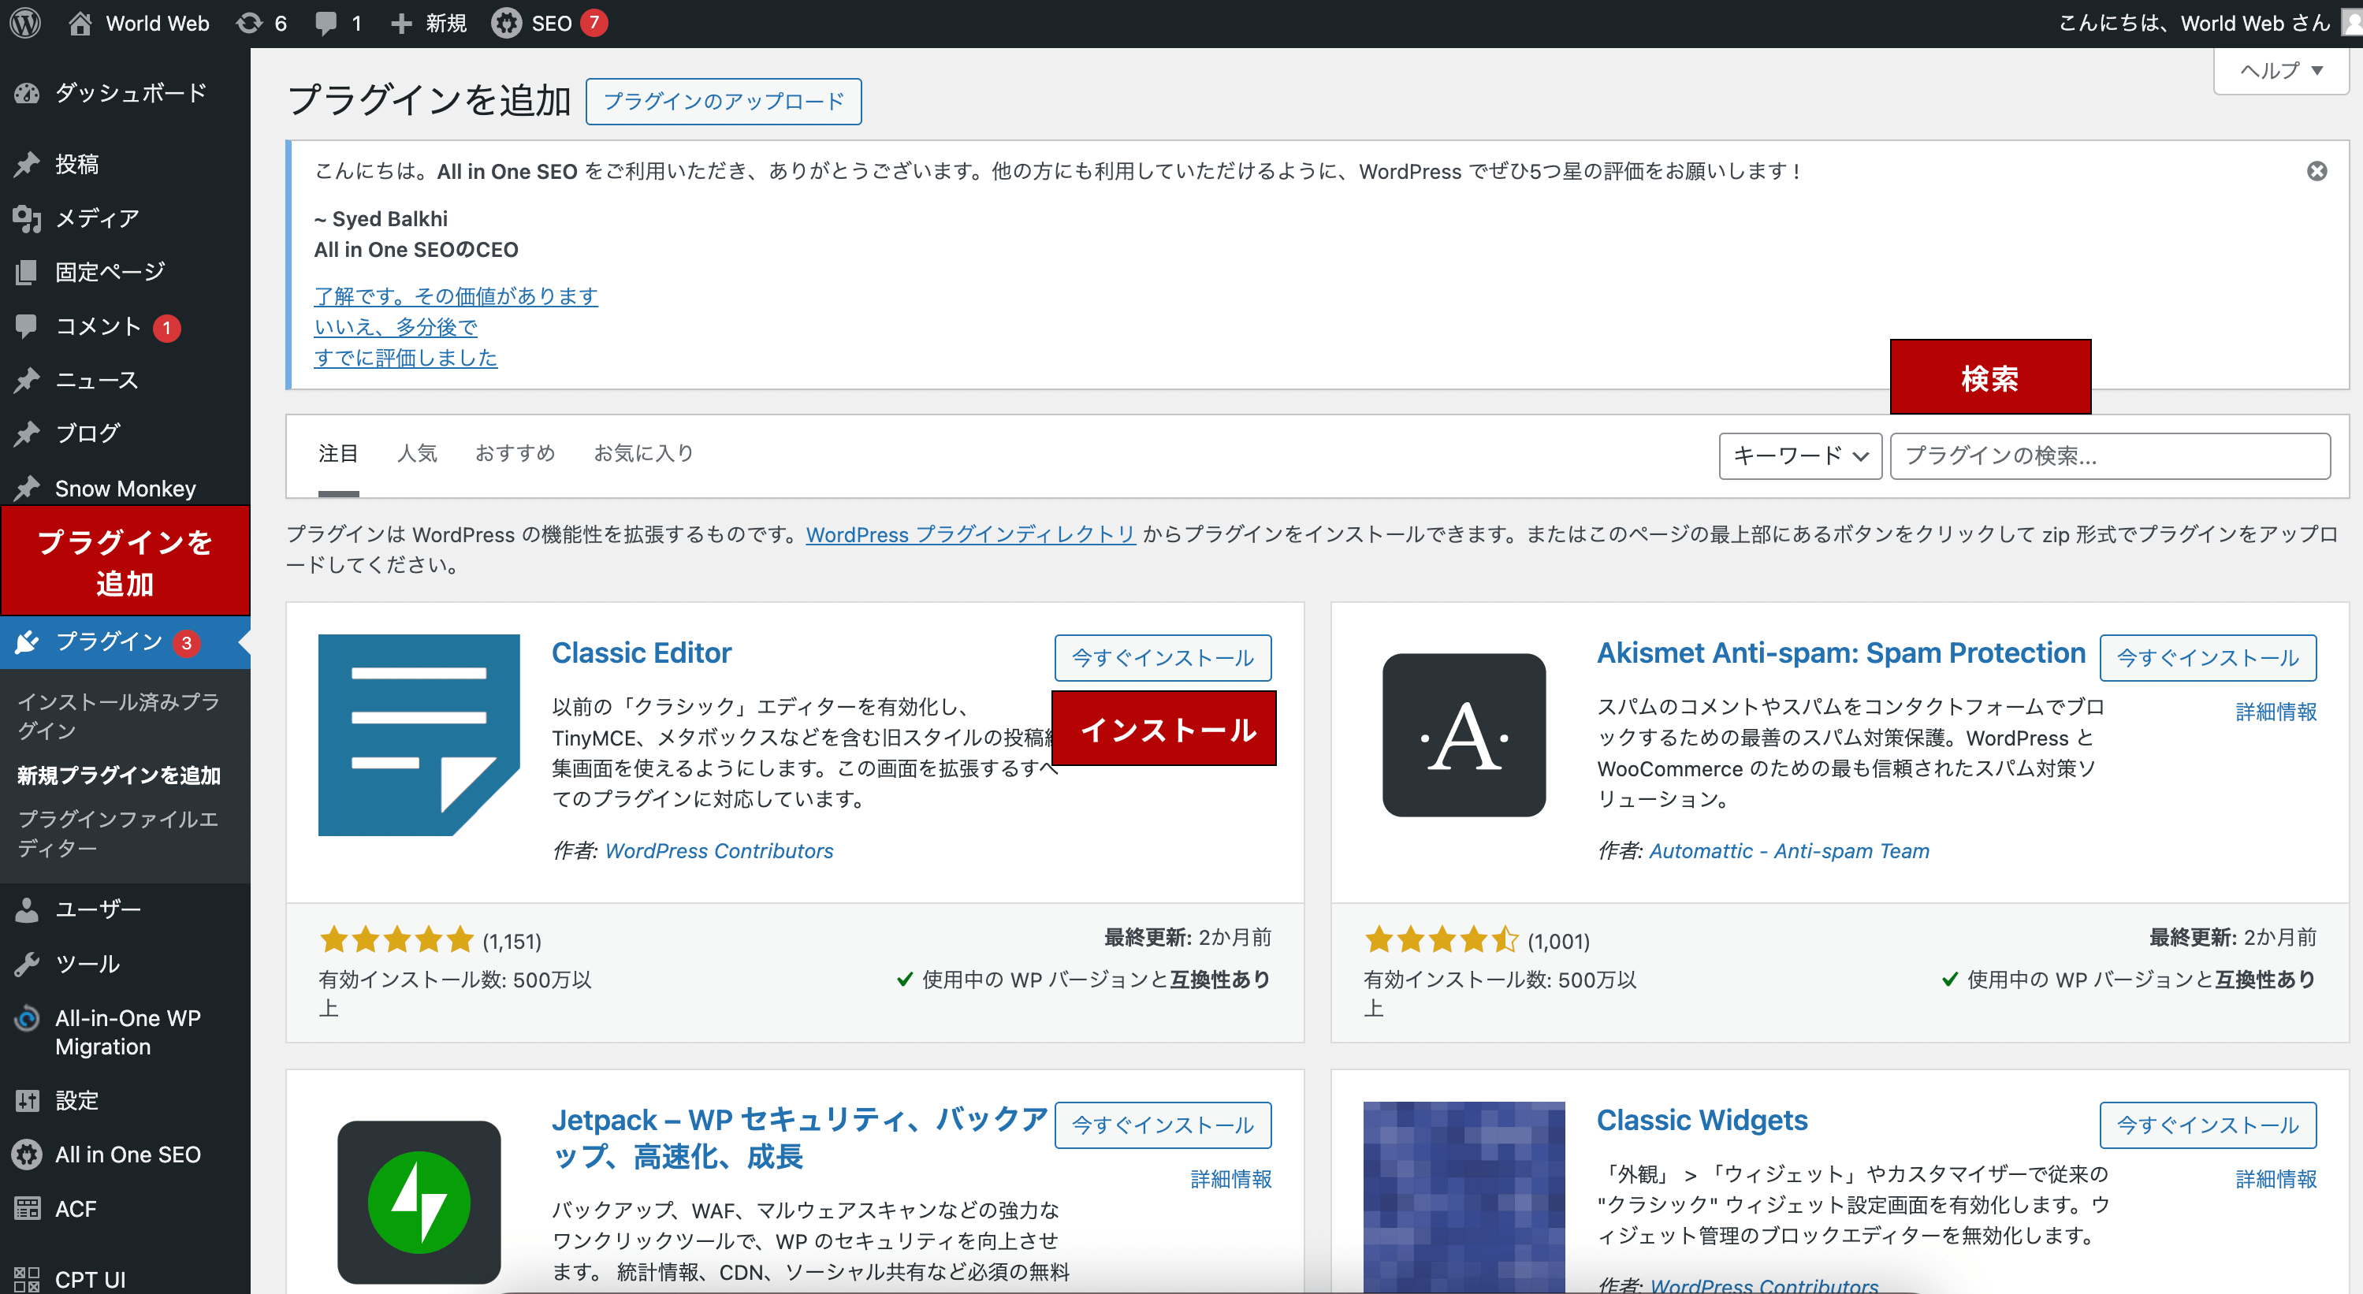Click the コメント bubble icon in sidebar
This screenshot has height=1294, width=2363.
click(x=27, y=325)
